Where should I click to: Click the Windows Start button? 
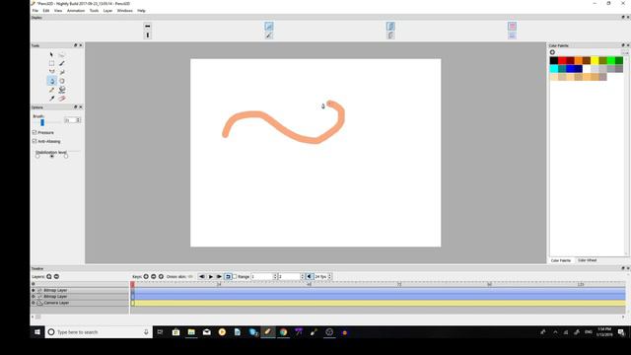[x=37, y=332]
